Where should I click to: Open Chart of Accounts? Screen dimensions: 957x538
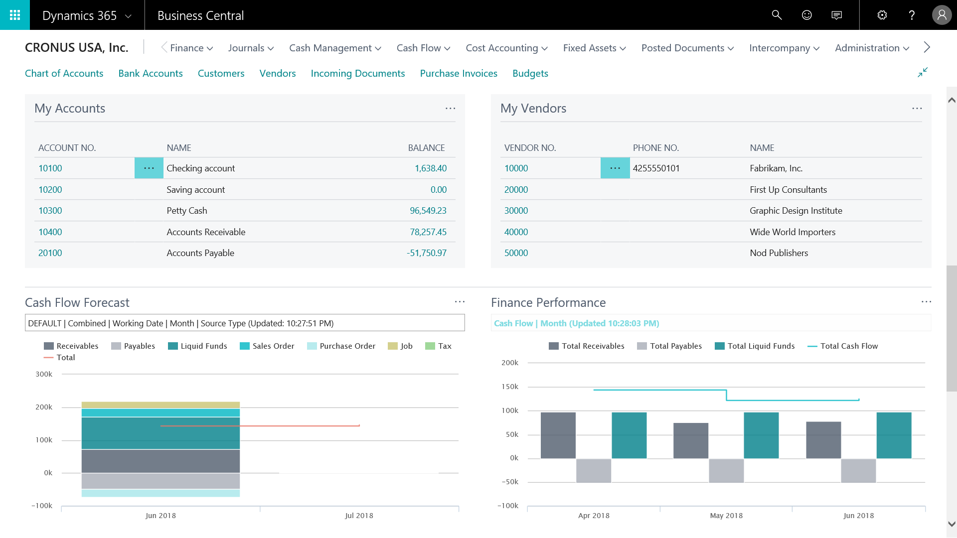(64, 73)
